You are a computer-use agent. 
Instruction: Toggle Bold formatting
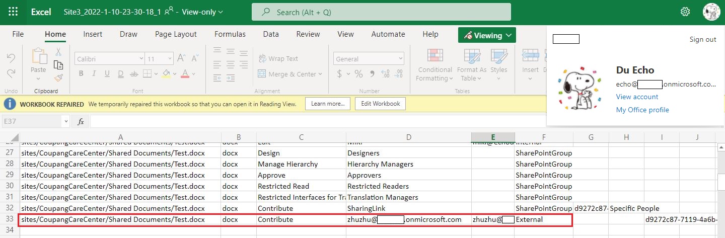(81, 74)
